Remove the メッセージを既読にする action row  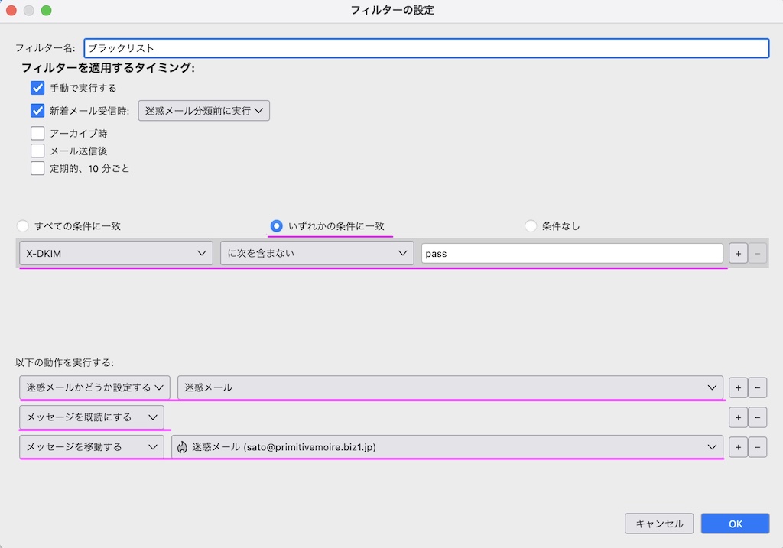pyautogui.click(x=757, y=417)
